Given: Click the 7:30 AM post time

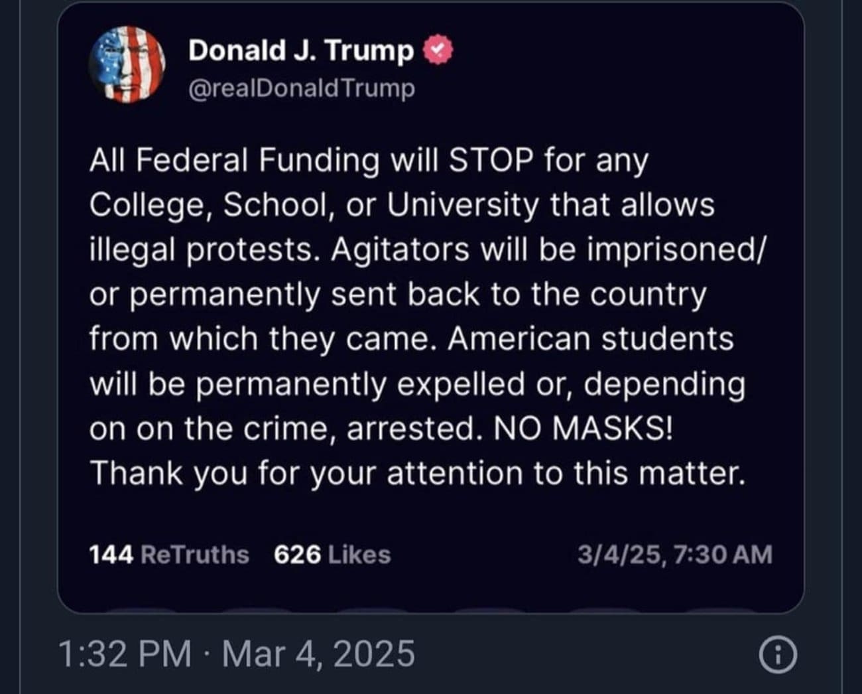Looking at the screenshot, I should [x=722, y=555].
